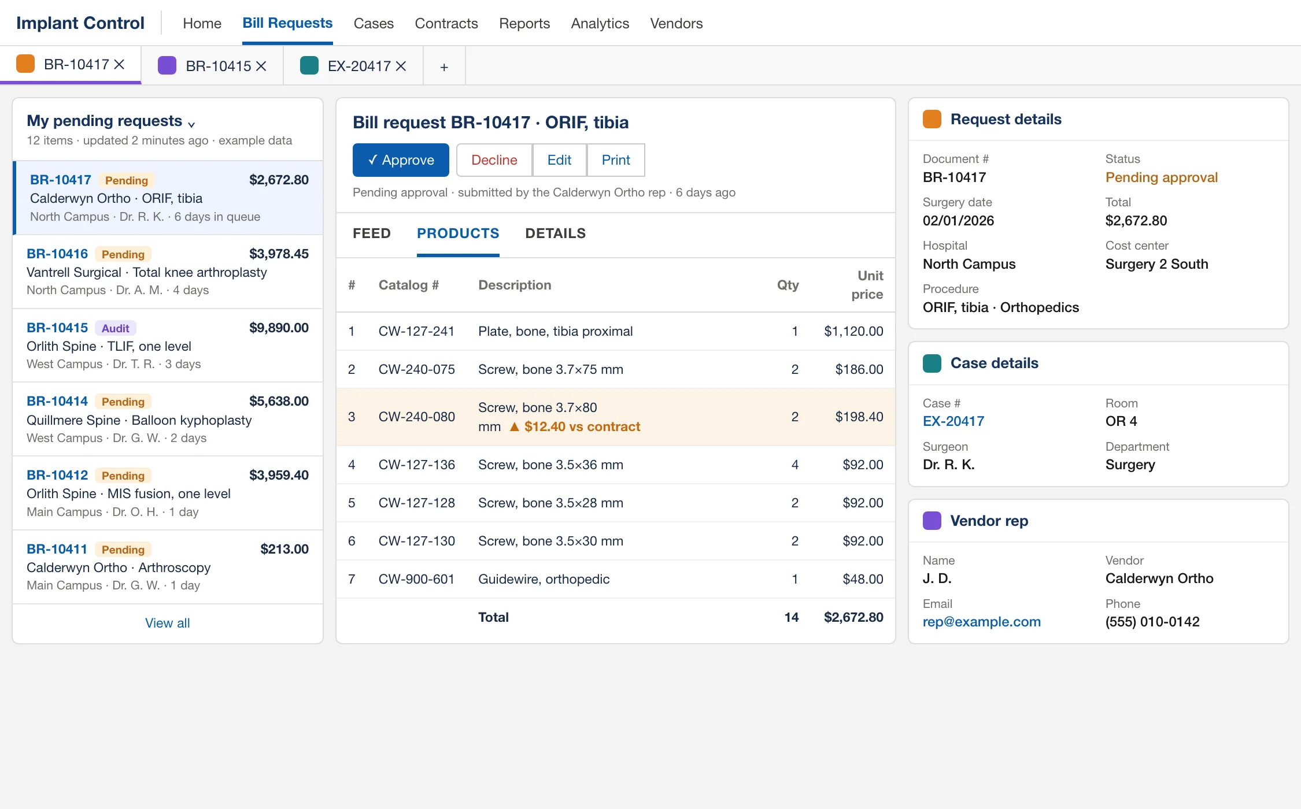The width and height of the screenshot is (1301, 809).
Task: Open BR-10414 Quillmere Spine request
Action: pyautogui.click(x=168, y=420)
